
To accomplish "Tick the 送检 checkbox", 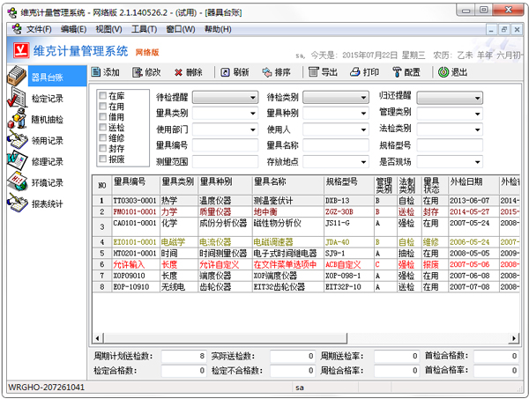I will pyautogui.click(x=103, y=127).
